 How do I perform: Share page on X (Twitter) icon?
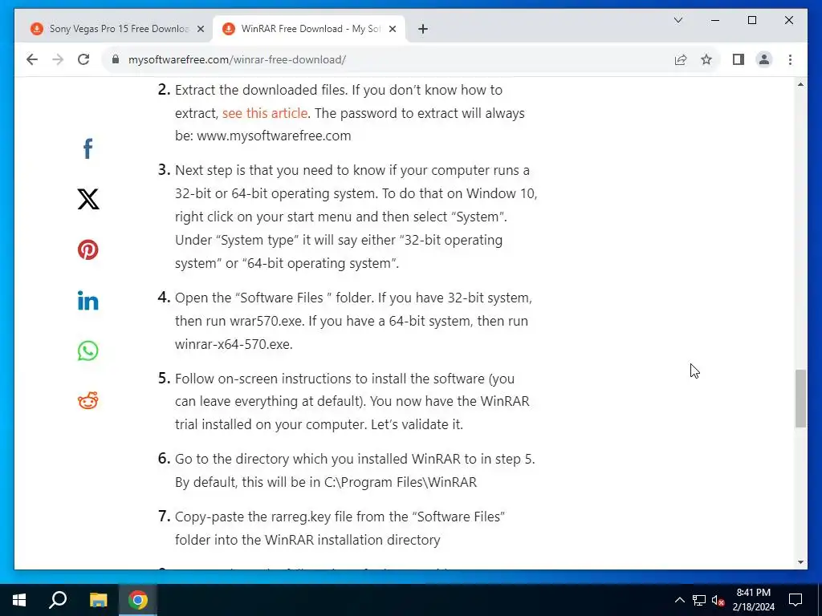88,199
